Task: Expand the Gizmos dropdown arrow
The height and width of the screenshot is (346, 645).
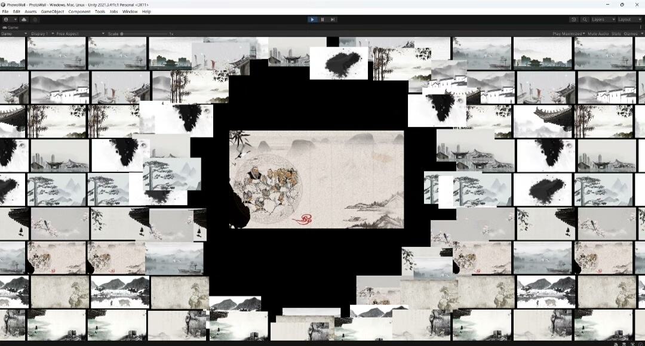Action: pyautogui.click(x=641, y=33)
